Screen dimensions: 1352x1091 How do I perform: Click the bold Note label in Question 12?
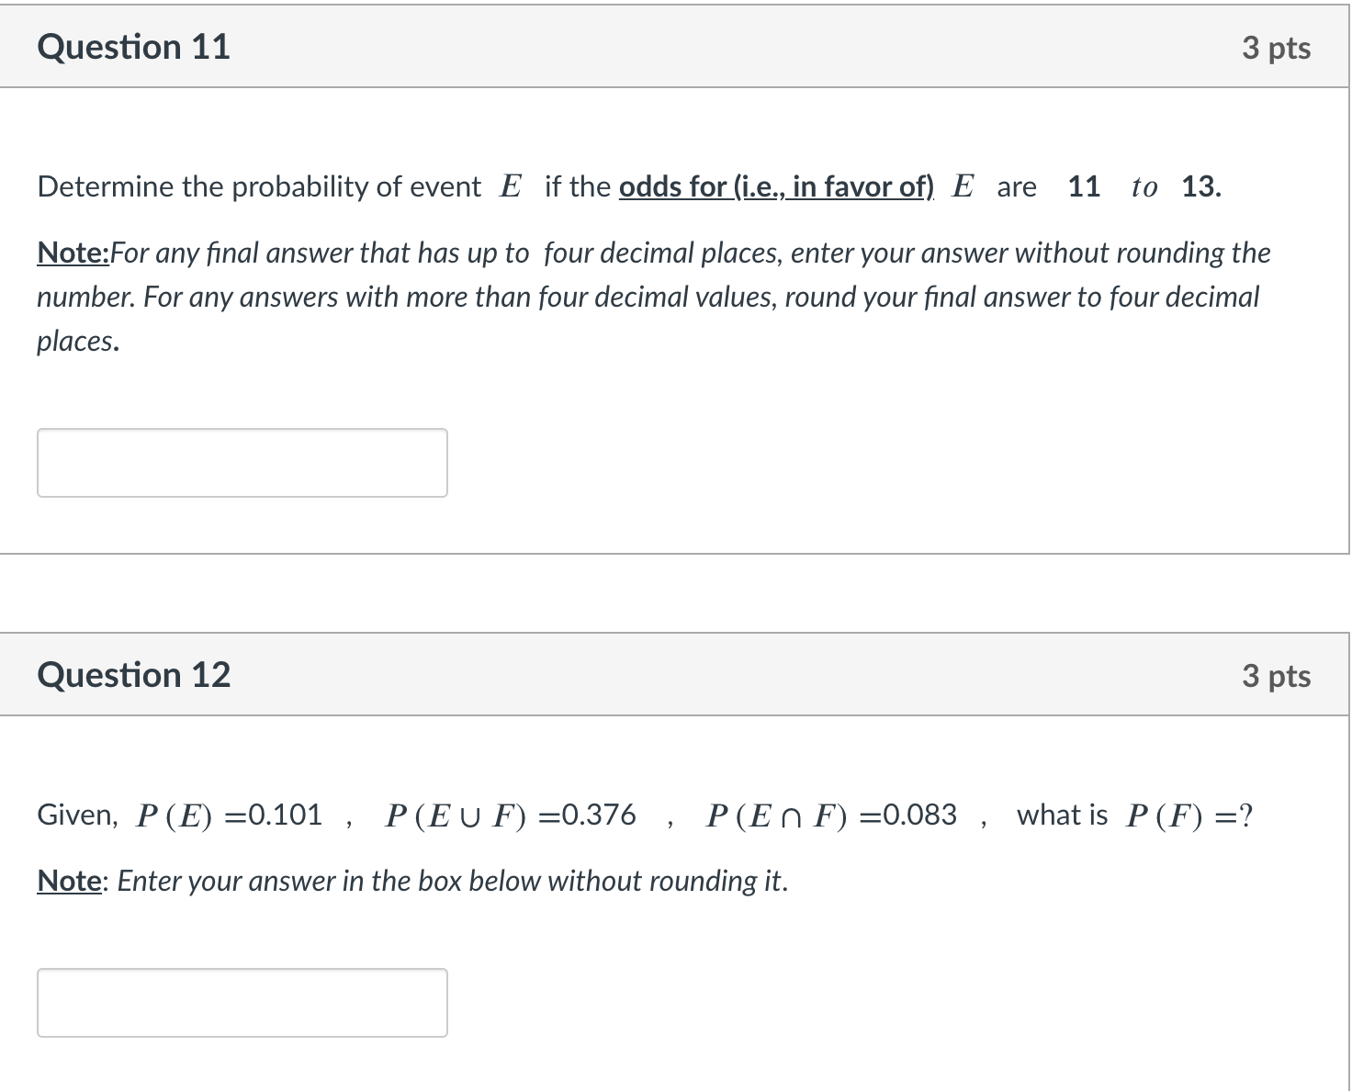pos(67,881)
